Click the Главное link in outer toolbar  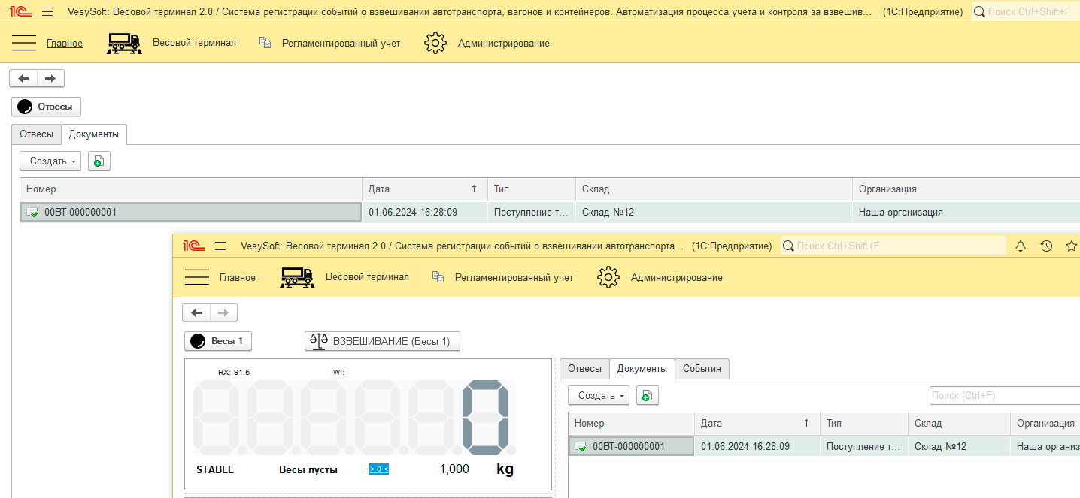click(x=65, y=44)
